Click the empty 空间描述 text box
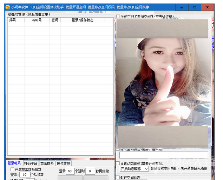The width and height of the screenshot is (223, 180). click(164, 155)
